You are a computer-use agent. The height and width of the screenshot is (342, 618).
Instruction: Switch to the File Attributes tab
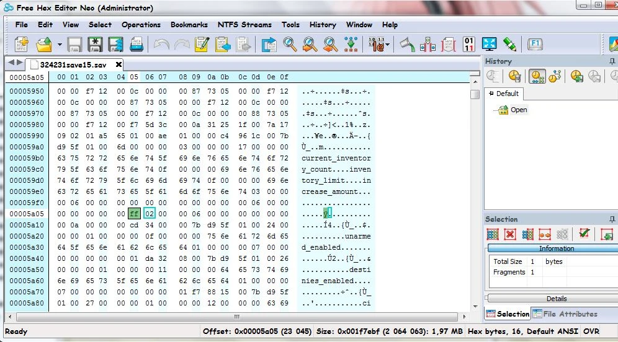[x=565, y=313]
